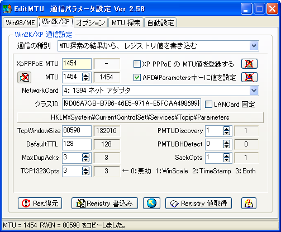Increase TCP1323Opts with up spinner

(x=85, y=169)
